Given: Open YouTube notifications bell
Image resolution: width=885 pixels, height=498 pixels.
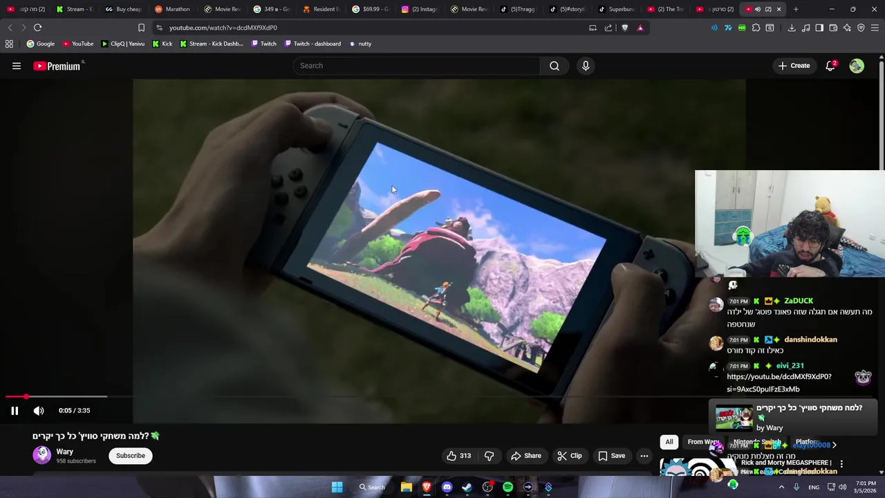Looking at the screenshot, I should point(830,66).
